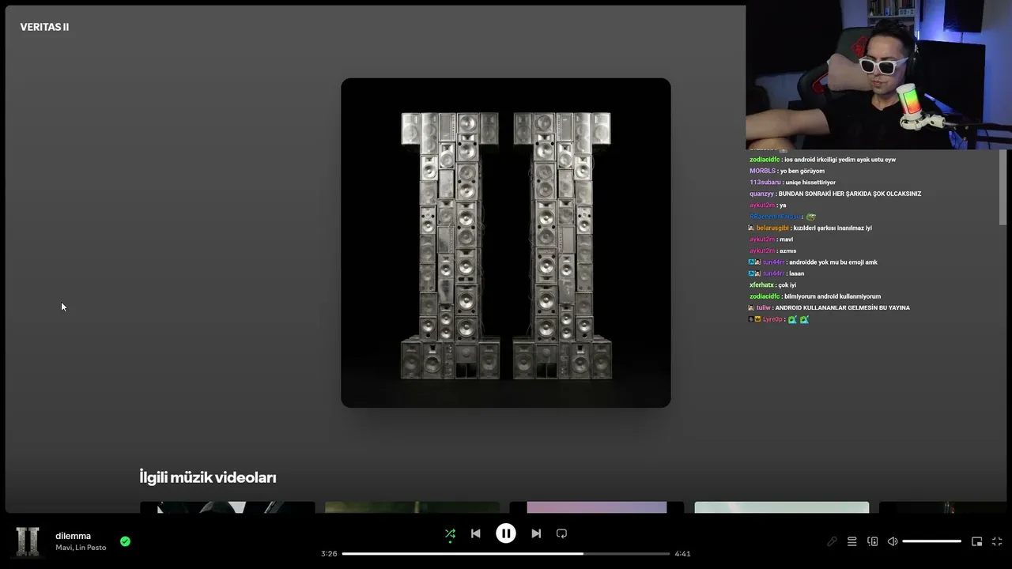The width and height of the screenshot is (1012, 569).
Task: Click chat username tuliw
Action: pos(763,307)
